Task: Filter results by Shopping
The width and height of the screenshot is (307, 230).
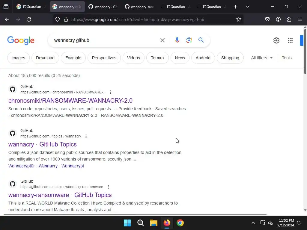Action: 230,58
